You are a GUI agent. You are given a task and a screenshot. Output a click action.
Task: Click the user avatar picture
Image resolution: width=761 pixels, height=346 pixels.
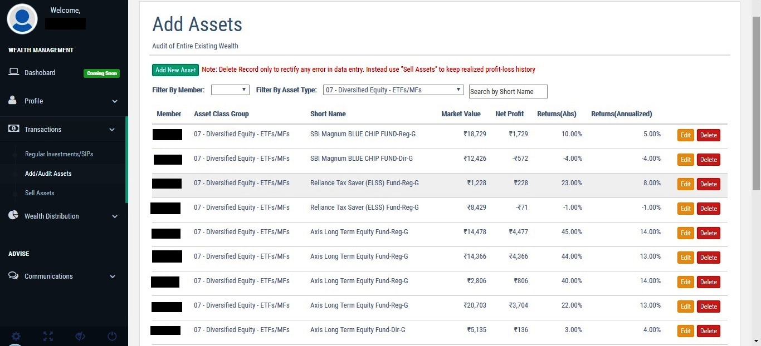22,18
